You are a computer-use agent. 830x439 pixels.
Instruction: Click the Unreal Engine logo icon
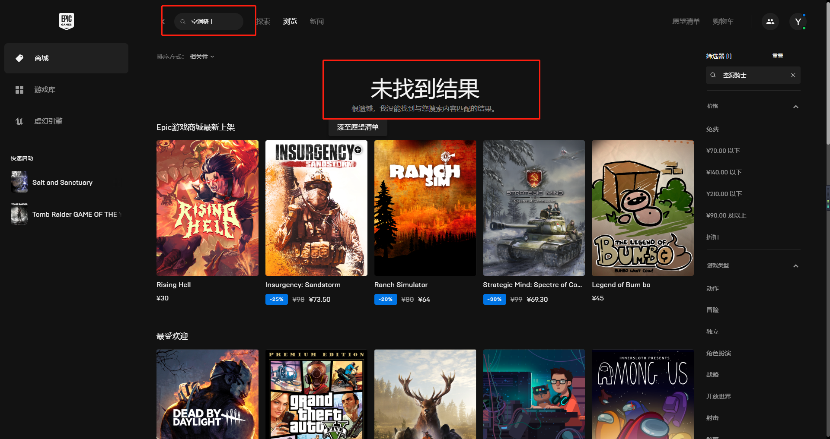pyautogui.click(x=19, y=121)
